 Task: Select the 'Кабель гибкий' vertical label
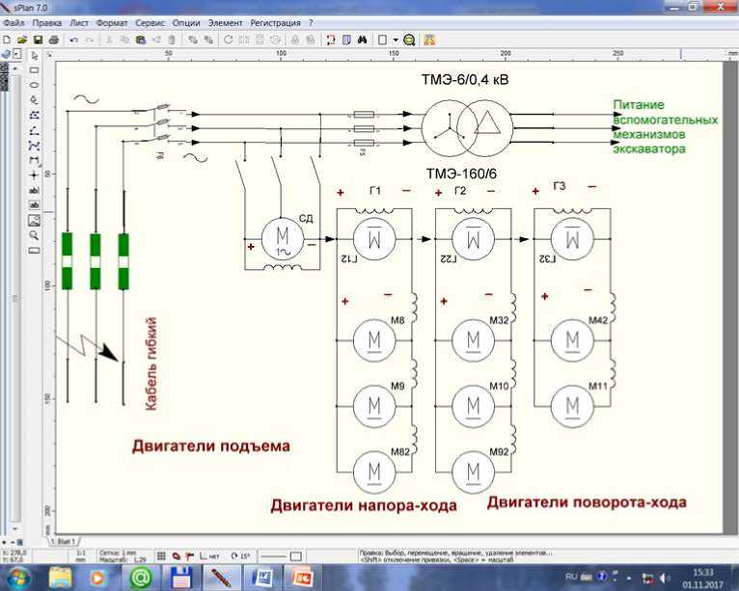[151, 363]
